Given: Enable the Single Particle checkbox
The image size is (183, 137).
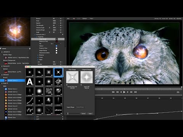Looking at the screenshot, I should point(56,51).
